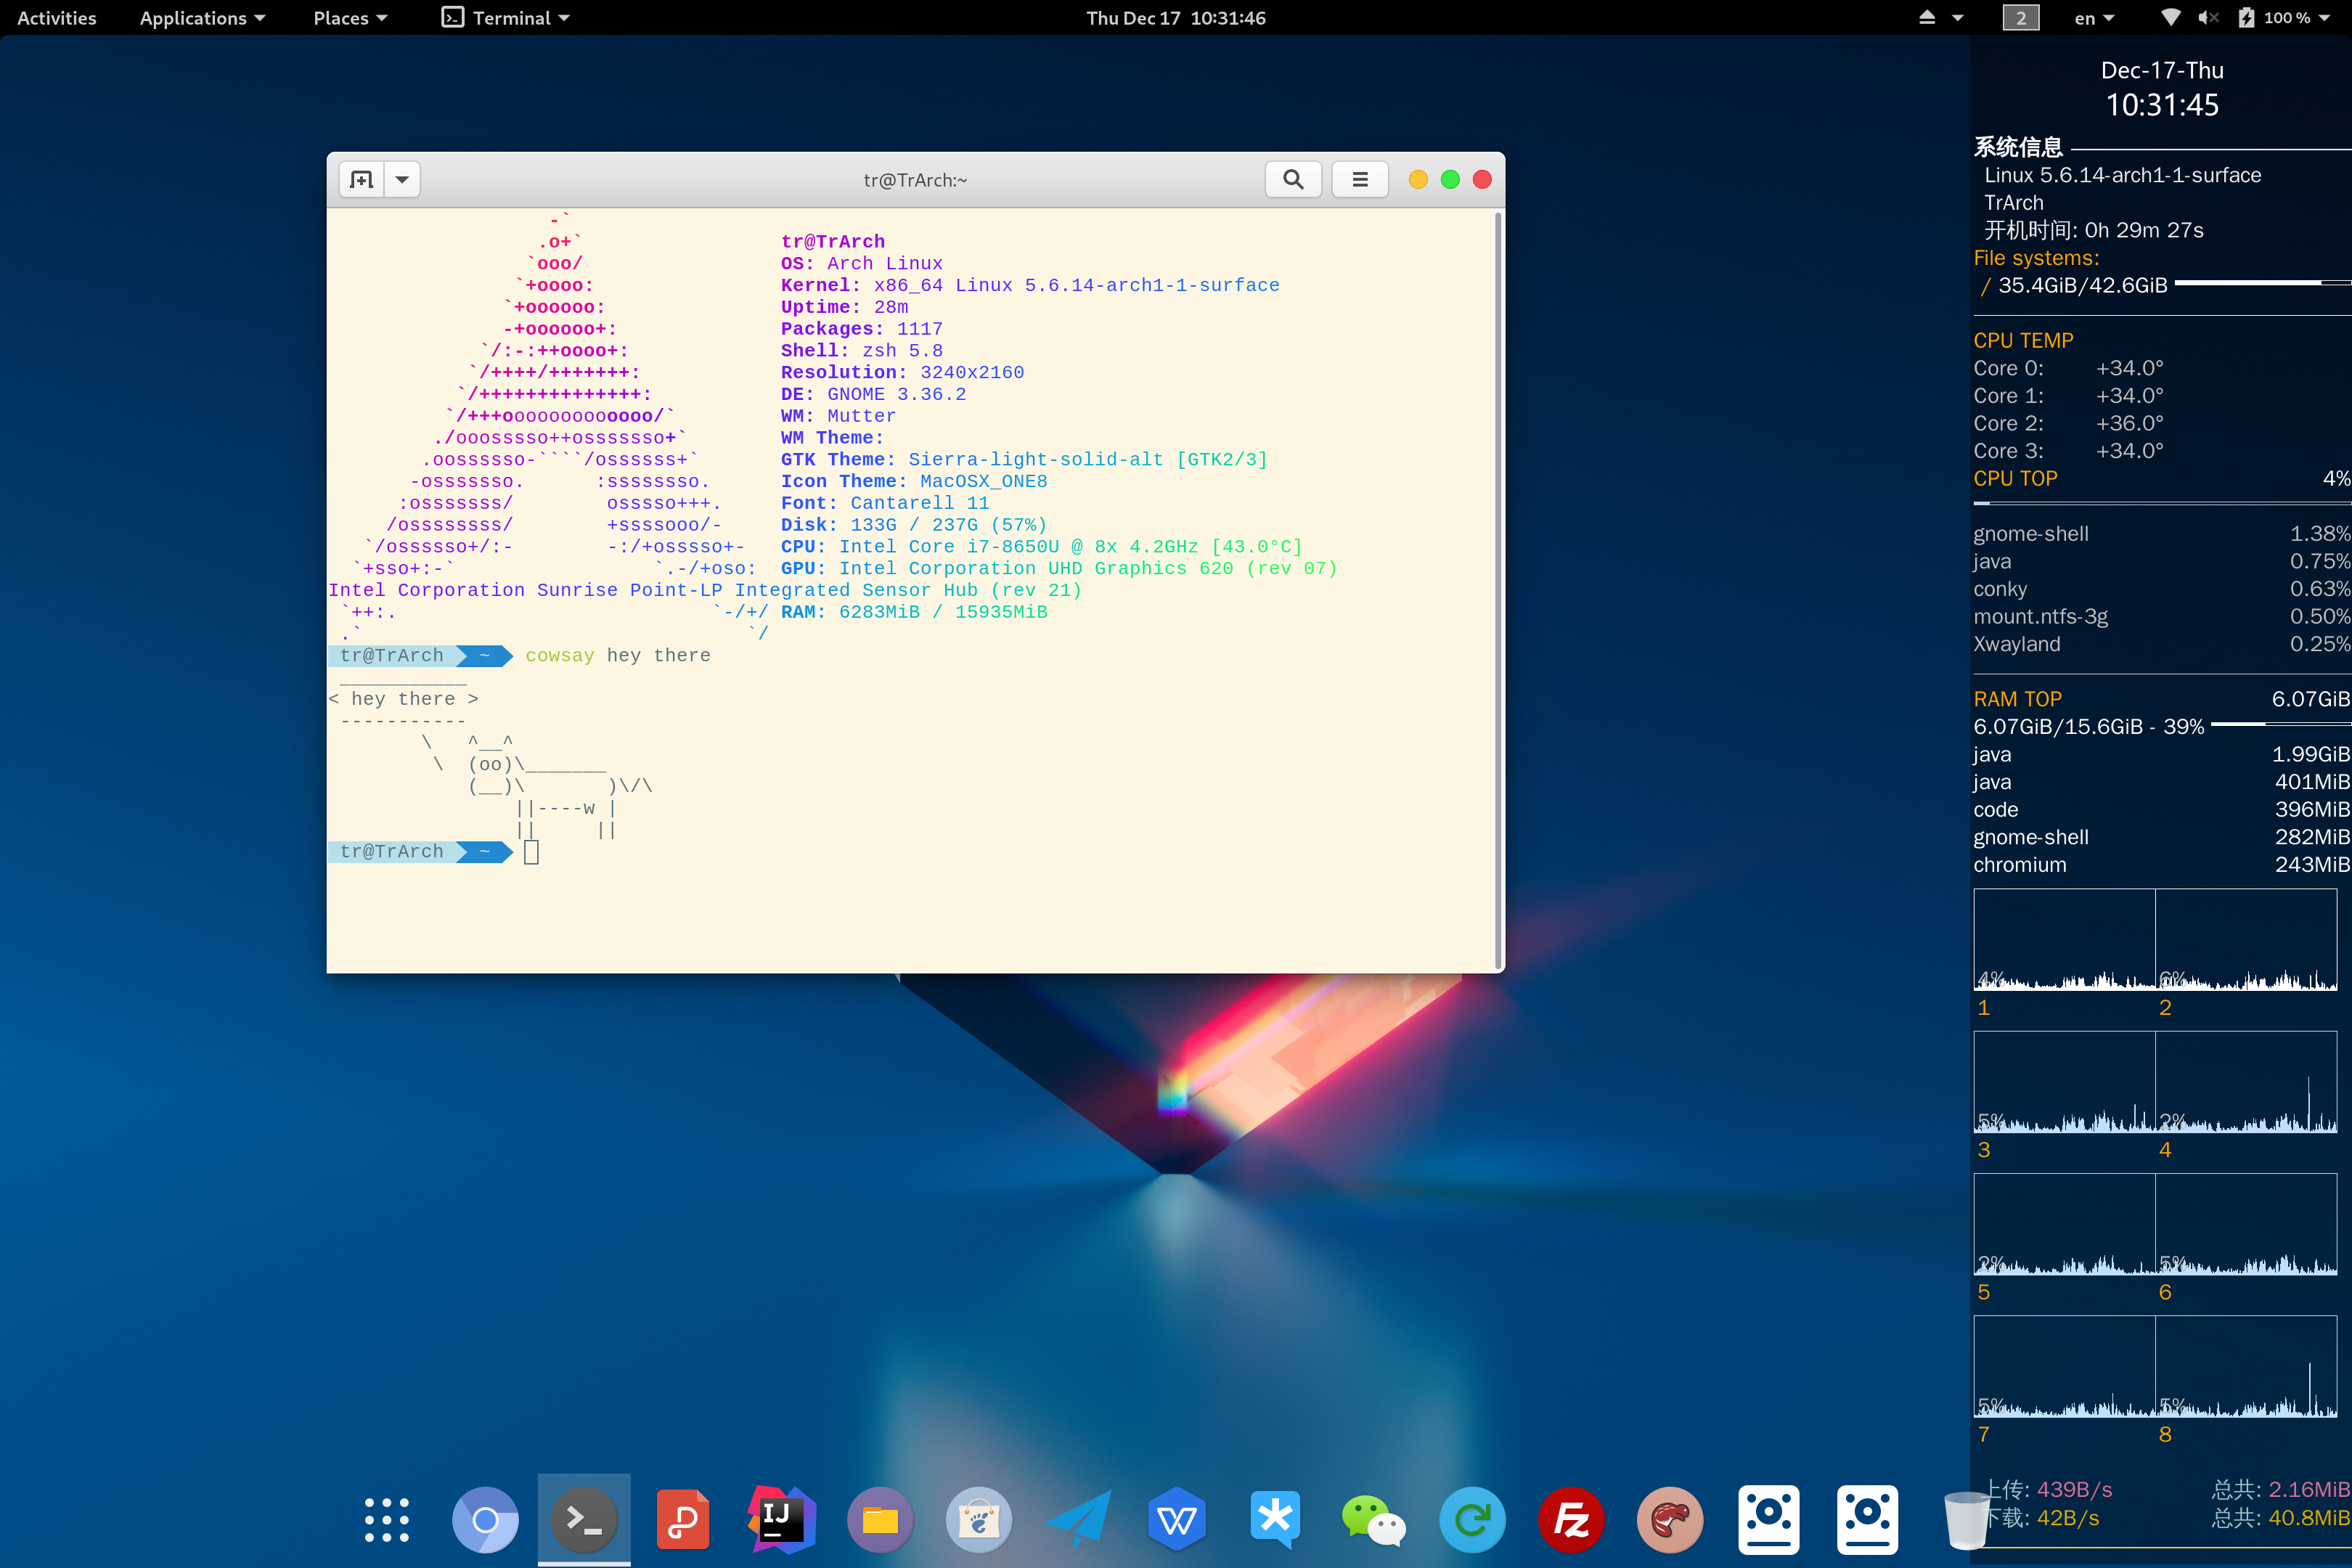Image resolution: width=2352 pixels, height=1568 pixels.
Task: Click the 'Uptime: 28m' line
Action: point(845,308)
